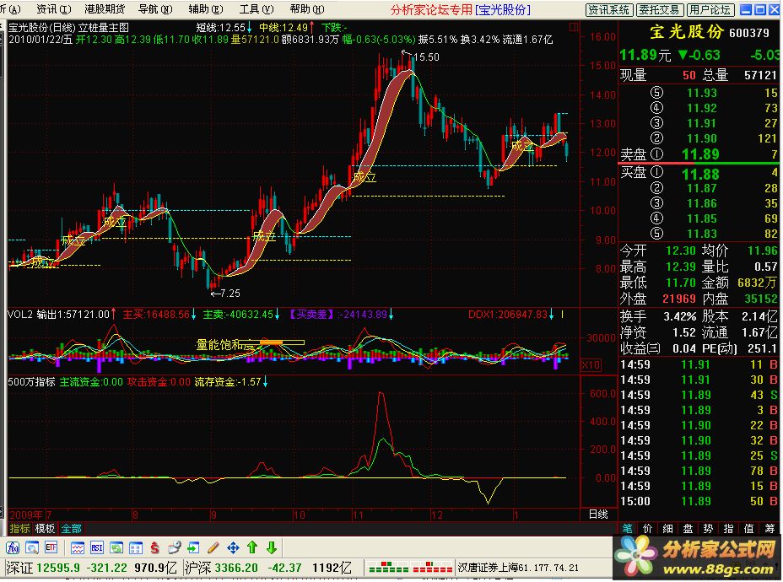
Task: Click the 委托交易 button
Action: [x=660, y=10]
